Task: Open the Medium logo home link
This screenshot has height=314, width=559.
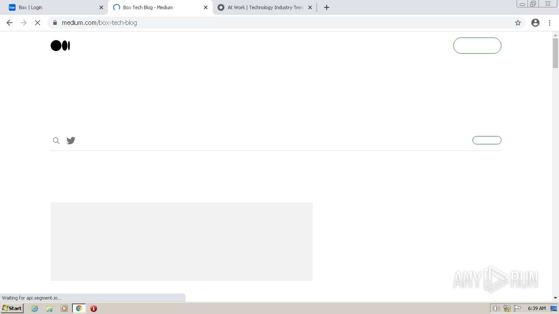Action: point(60,45)
